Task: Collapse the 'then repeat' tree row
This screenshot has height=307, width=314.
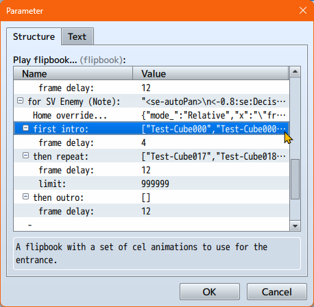Action: [26, 156]
